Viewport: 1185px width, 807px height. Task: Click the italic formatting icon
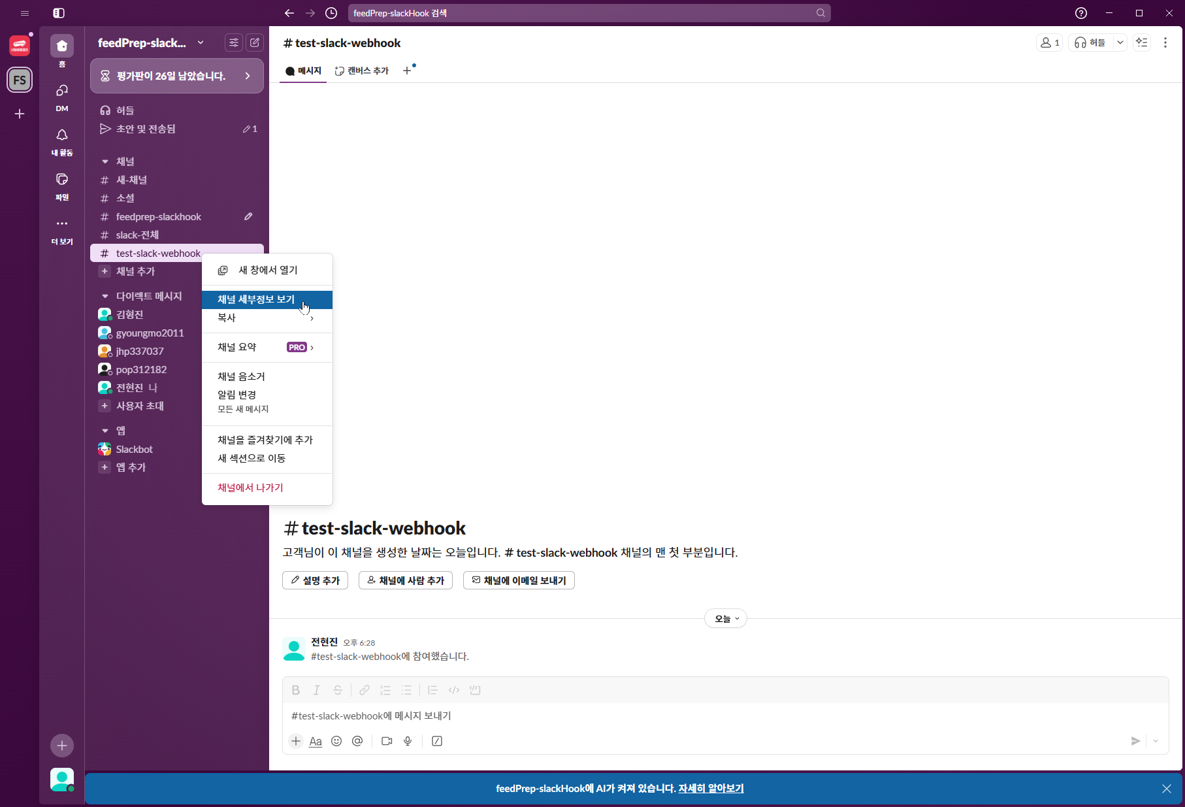(317, 690)
